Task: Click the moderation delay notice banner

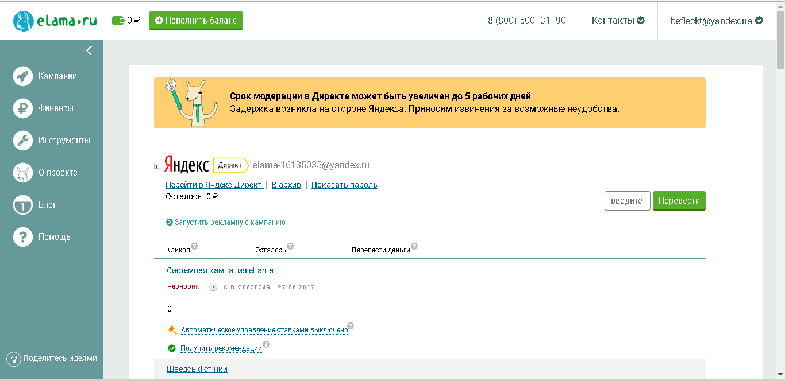Action: click(x=430, y=103)
